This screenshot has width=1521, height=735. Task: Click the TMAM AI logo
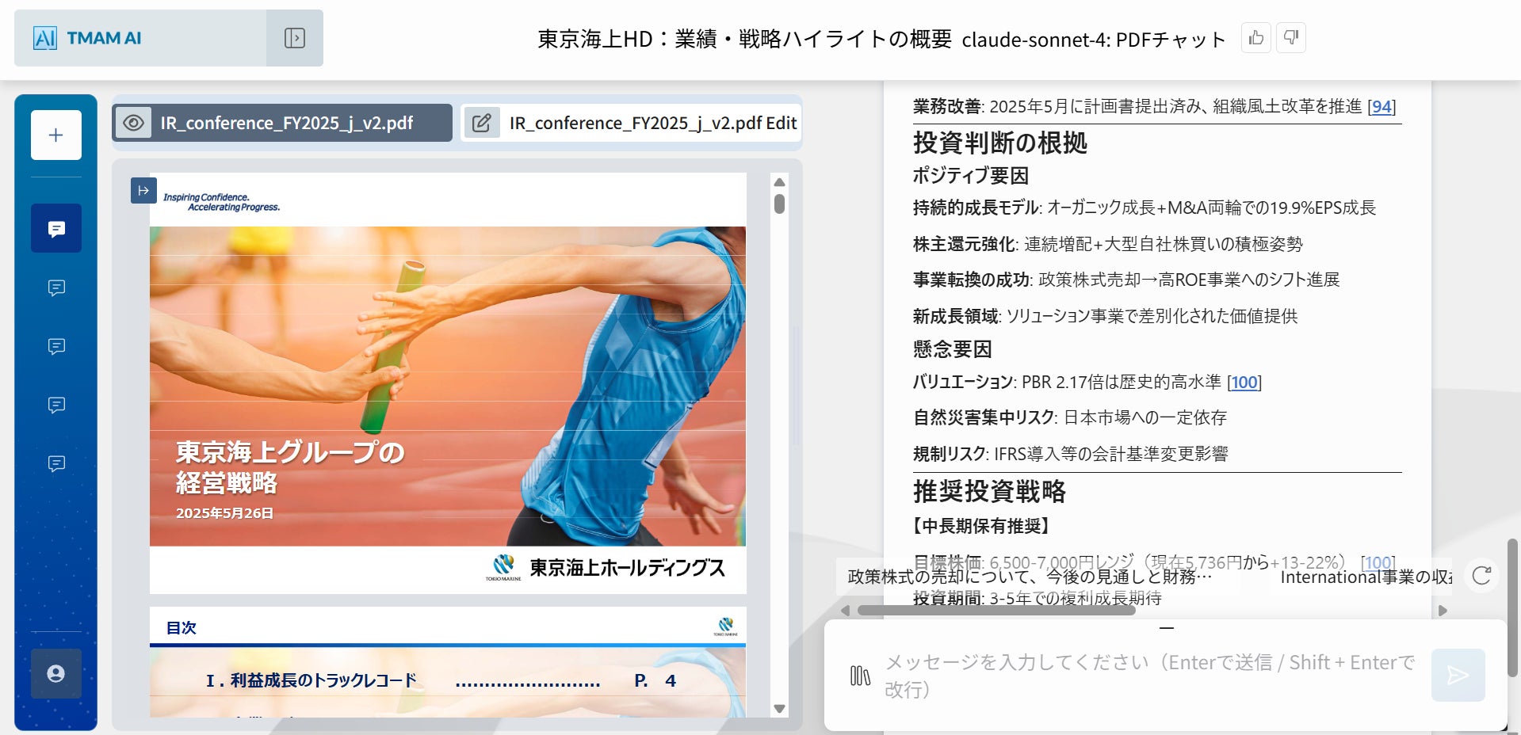click(x=87, y=38)
